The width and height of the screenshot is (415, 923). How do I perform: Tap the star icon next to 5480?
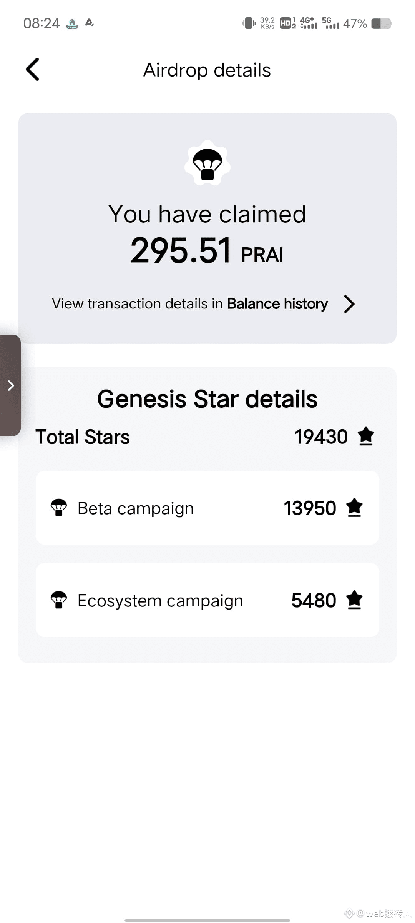click(x=354, y=600)
